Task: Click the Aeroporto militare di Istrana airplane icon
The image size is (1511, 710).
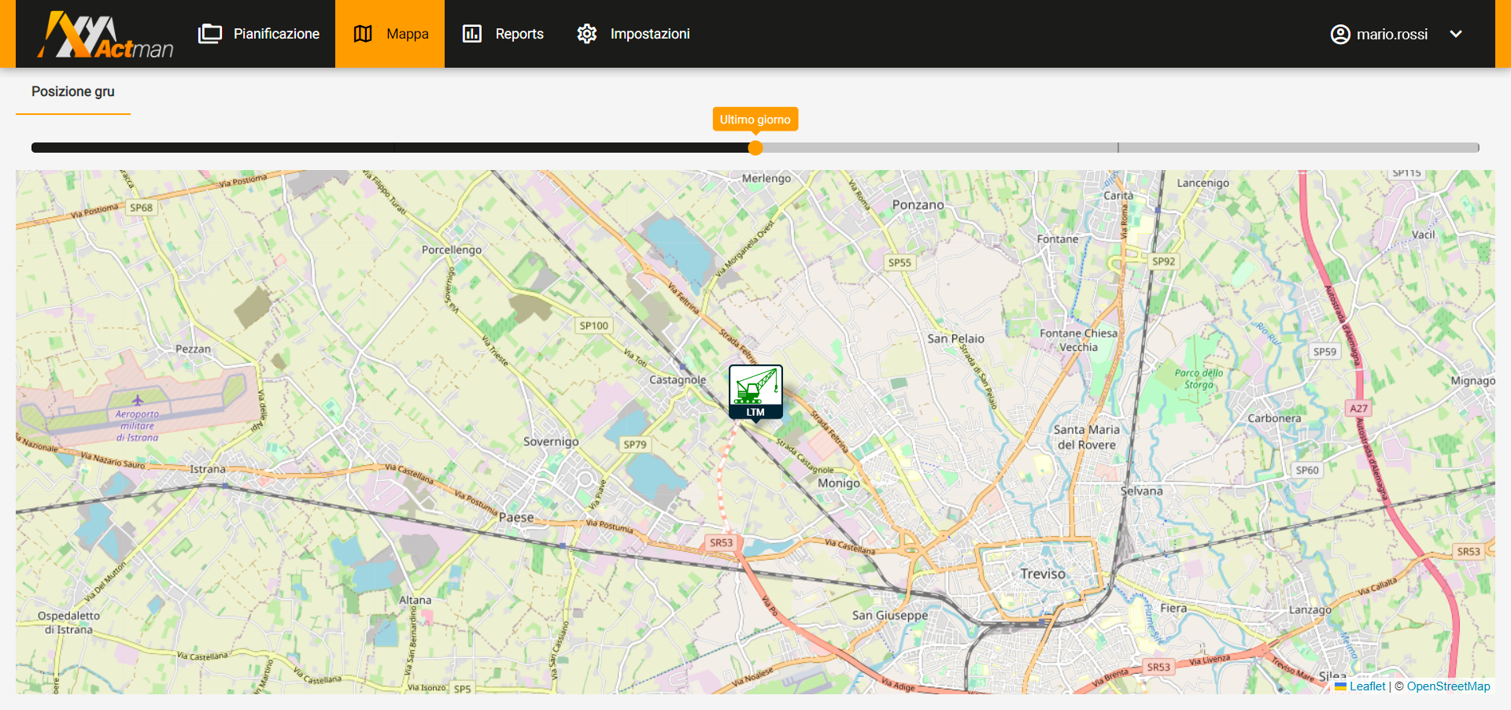Action: (x=138, y=401)
